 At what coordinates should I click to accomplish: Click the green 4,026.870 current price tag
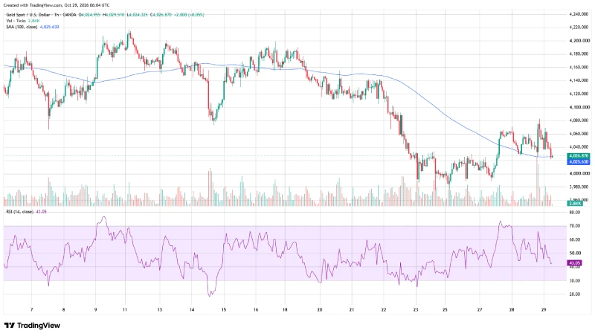(x=579, y=156)
